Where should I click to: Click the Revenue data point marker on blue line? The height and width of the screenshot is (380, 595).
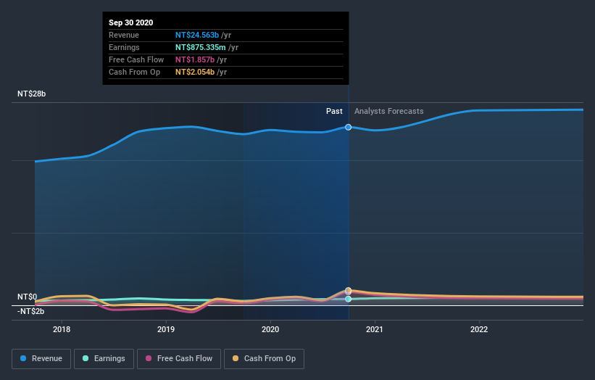point(348,127)
